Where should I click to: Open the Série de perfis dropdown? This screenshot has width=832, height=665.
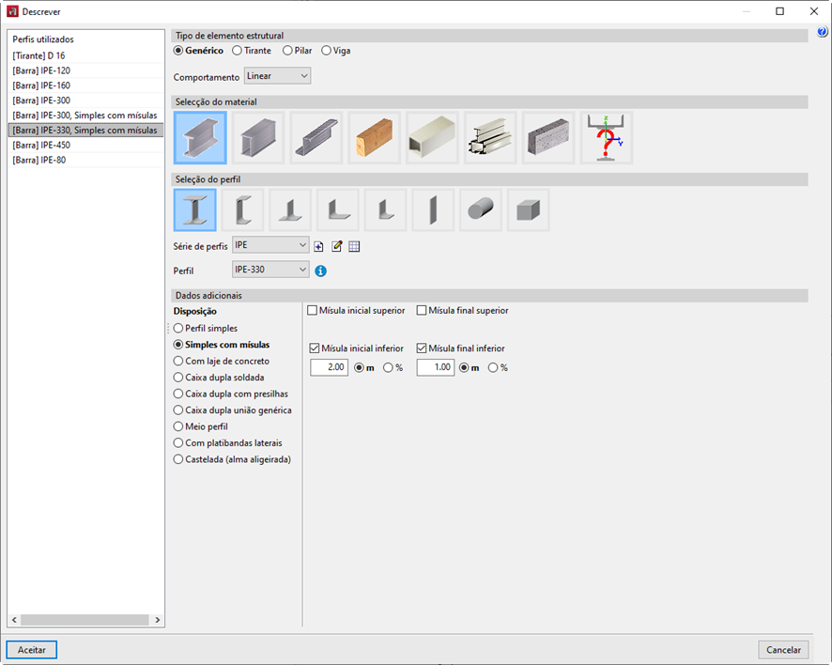(270, 245)
